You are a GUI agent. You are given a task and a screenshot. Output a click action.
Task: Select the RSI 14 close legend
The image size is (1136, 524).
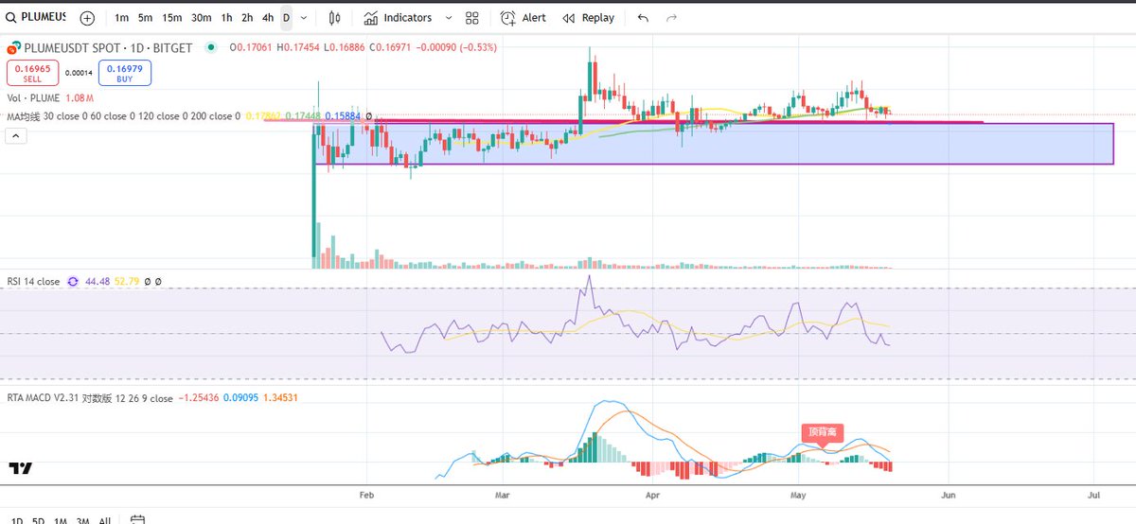point(33,282)
